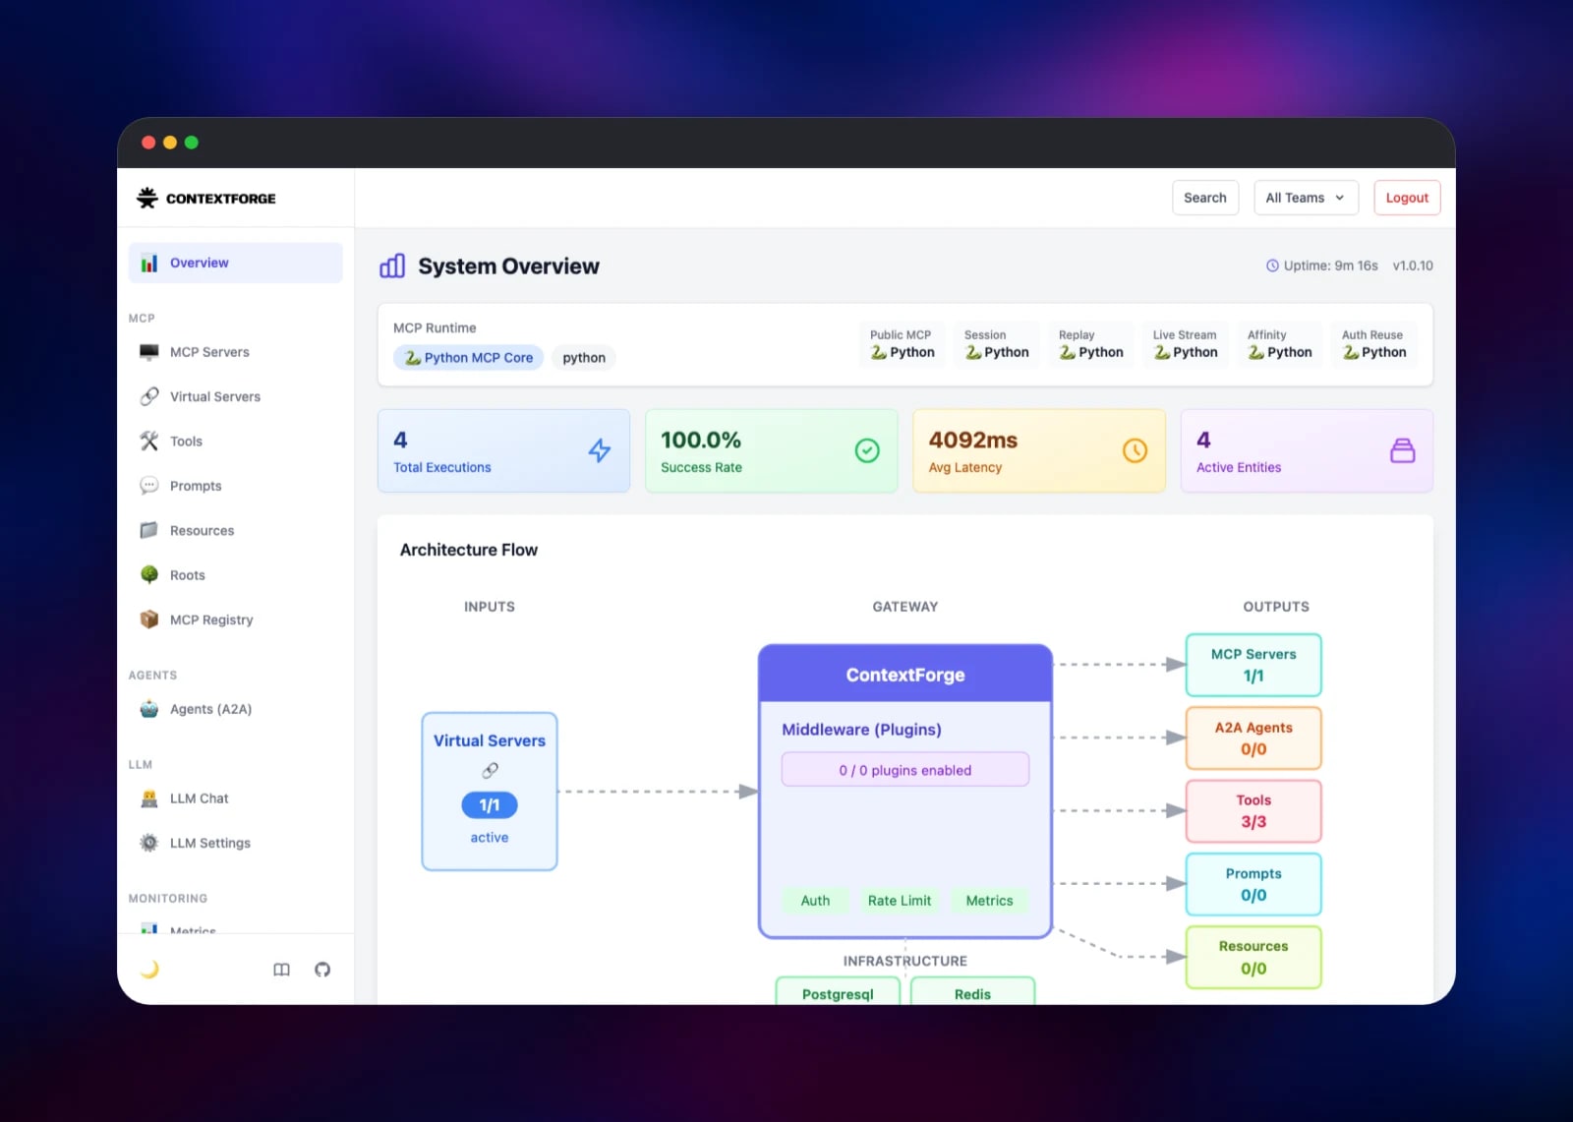The image size is (1573, 1122).
Task: Click the Roots tree icon
Action: pos(149,574)
